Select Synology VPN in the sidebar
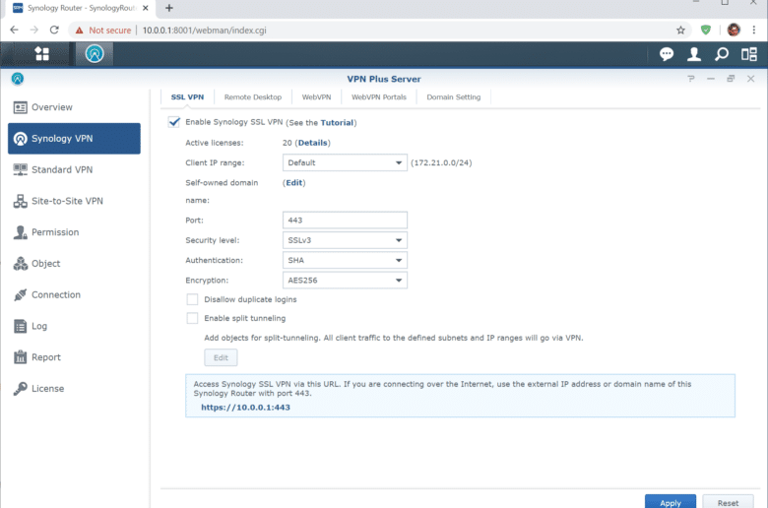This screenshot has width=768, height=508. coord(75,139)
